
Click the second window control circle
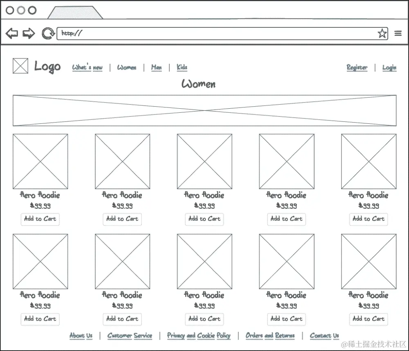(21, 10)
